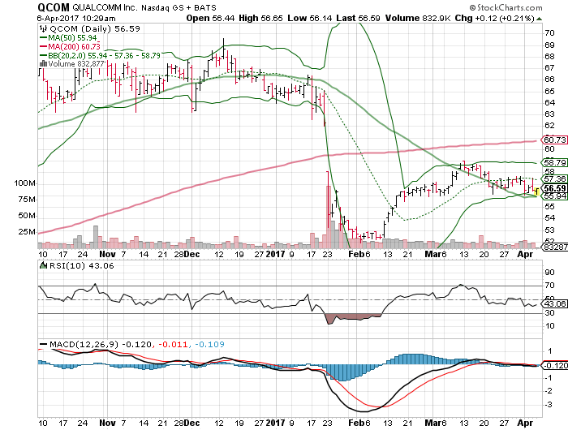Click 'Mar' on the price chart date axis
The width and height of the screenshot is (568, 430).
pyautogui.click(x=432, y=254)
